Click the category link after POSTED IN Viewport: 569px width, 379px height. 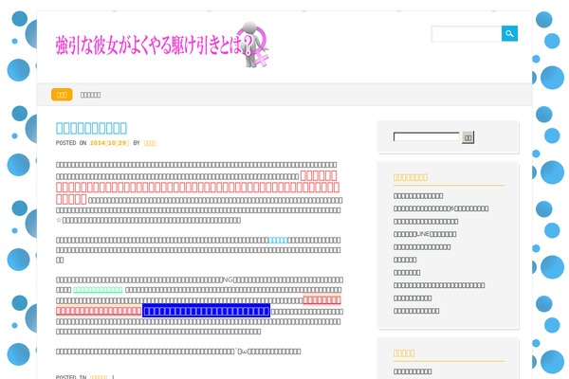[99, 377]
